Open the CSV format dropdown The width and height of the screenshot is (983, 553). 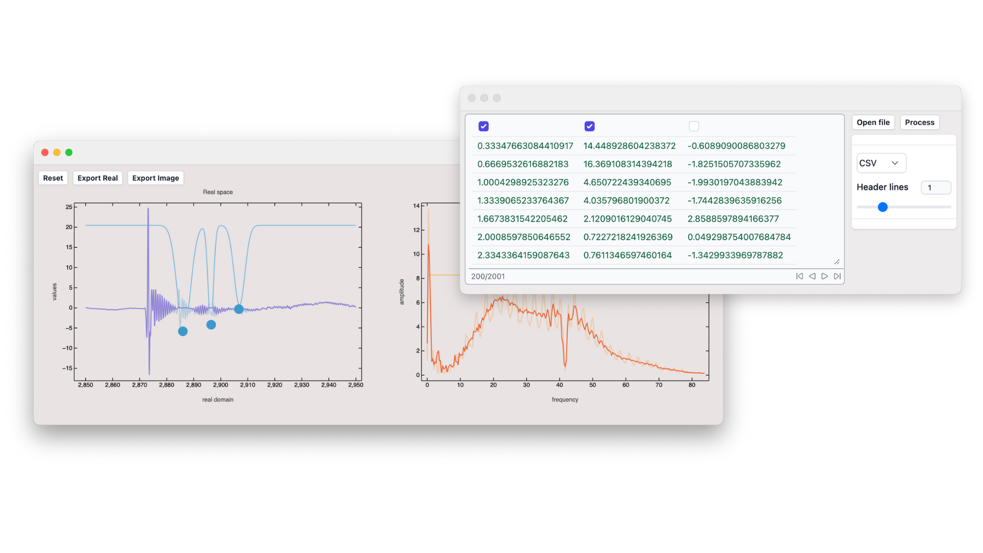(881, 163)
